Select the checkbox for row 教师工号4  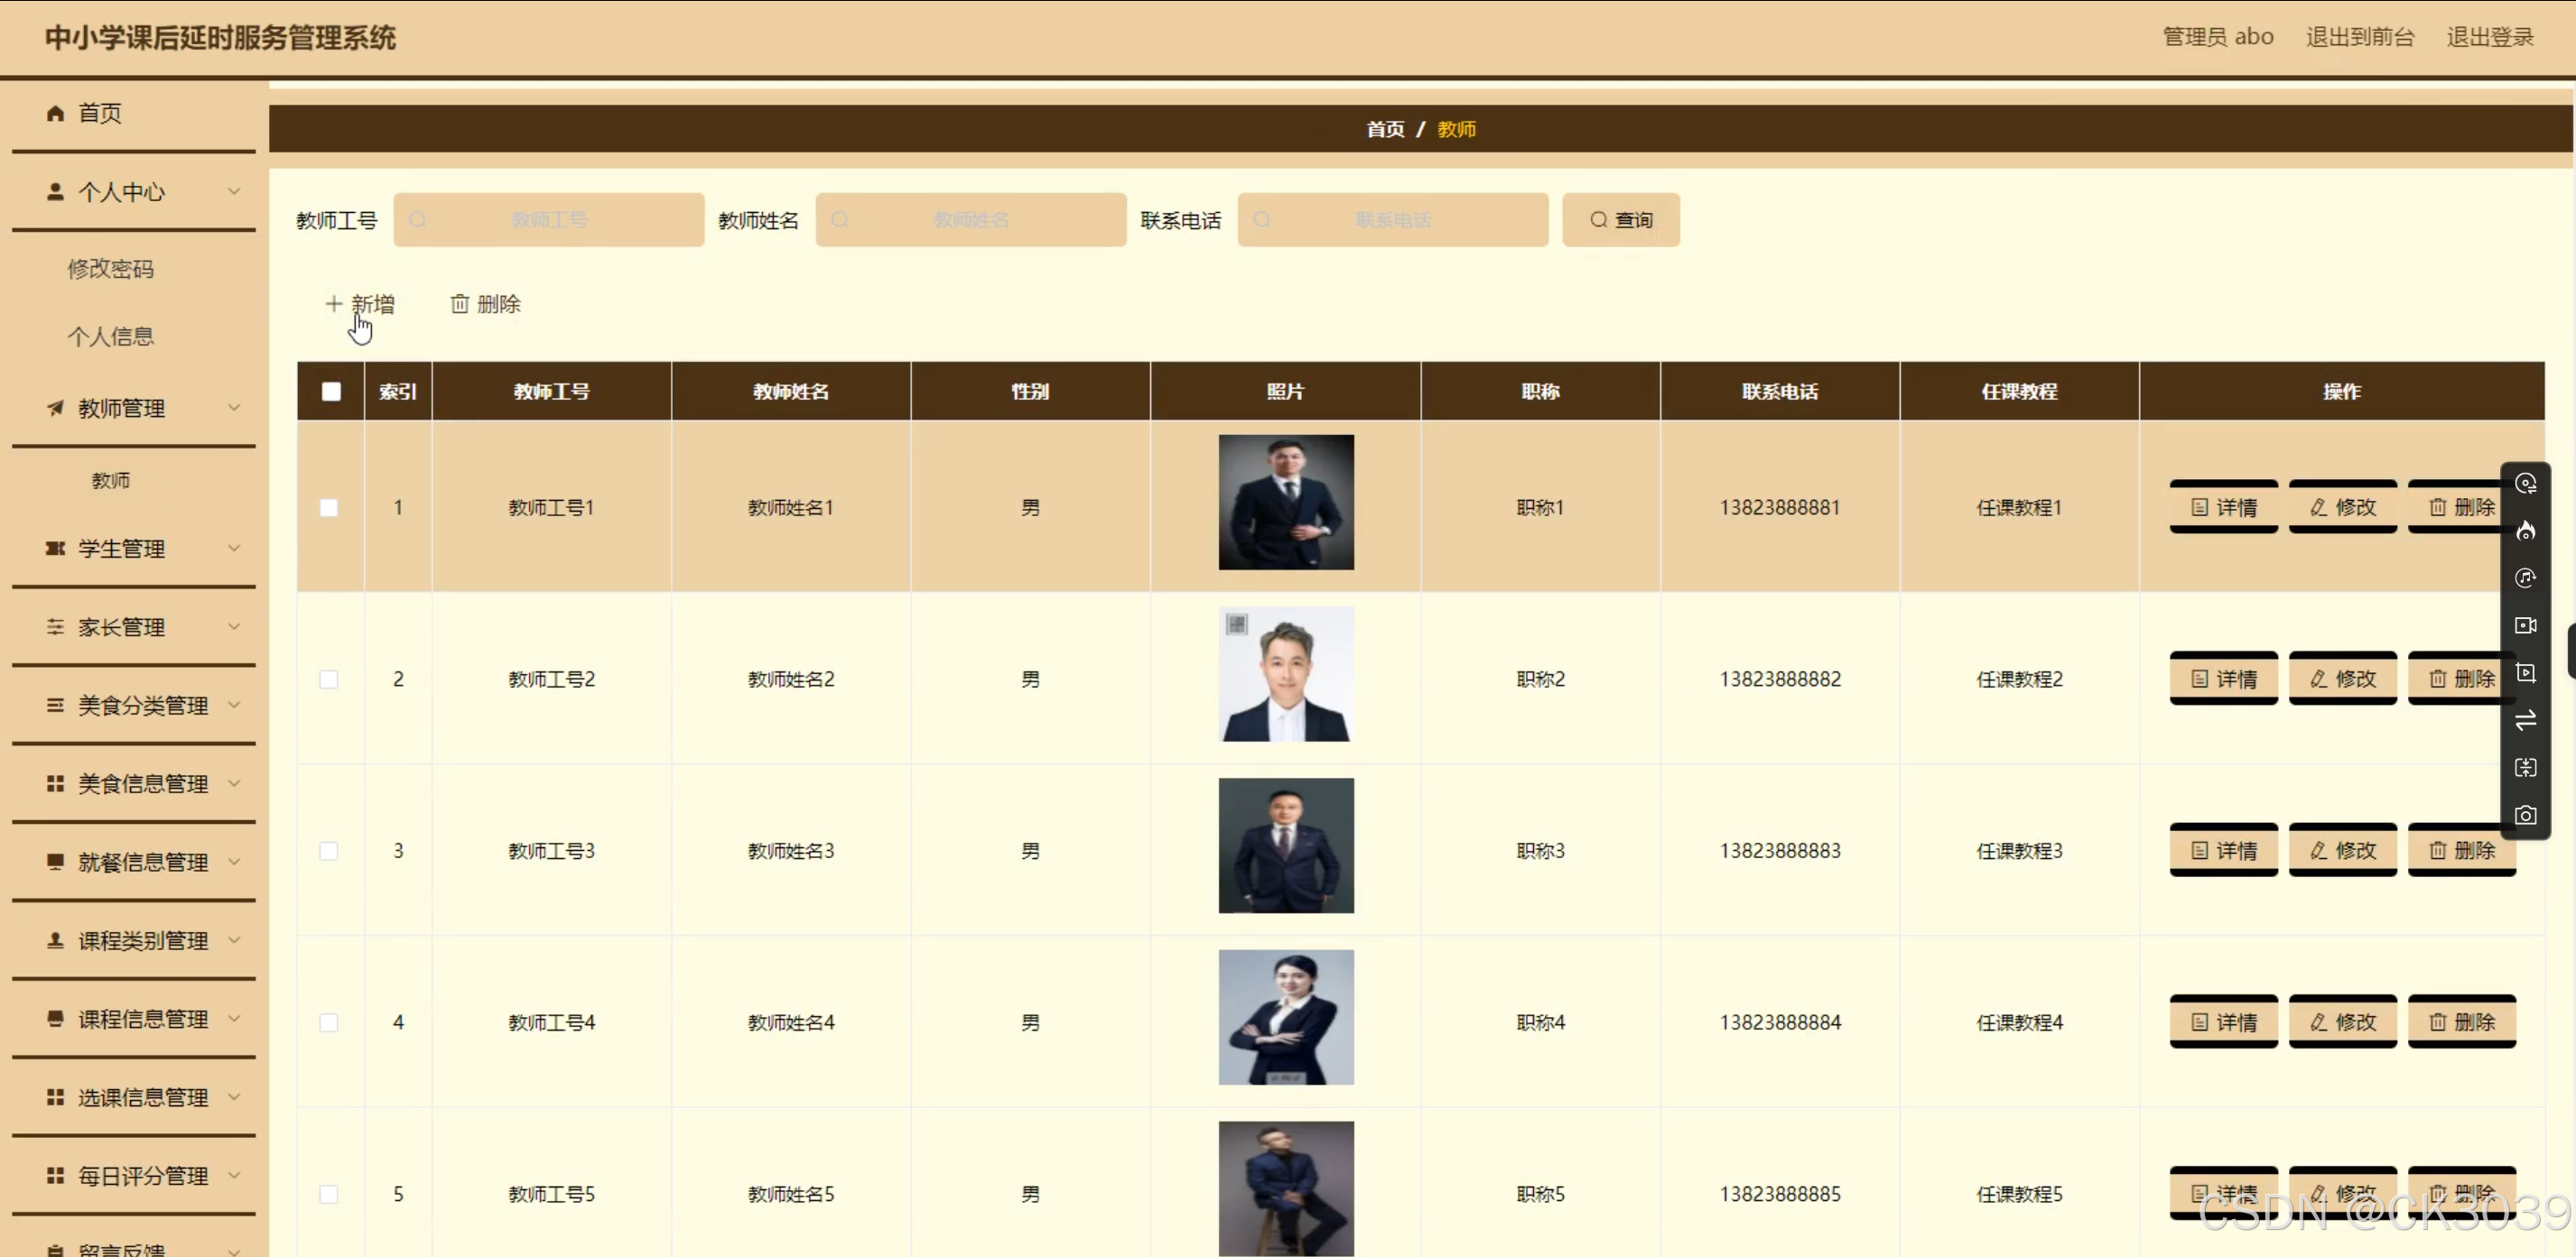coord(329,1022)
